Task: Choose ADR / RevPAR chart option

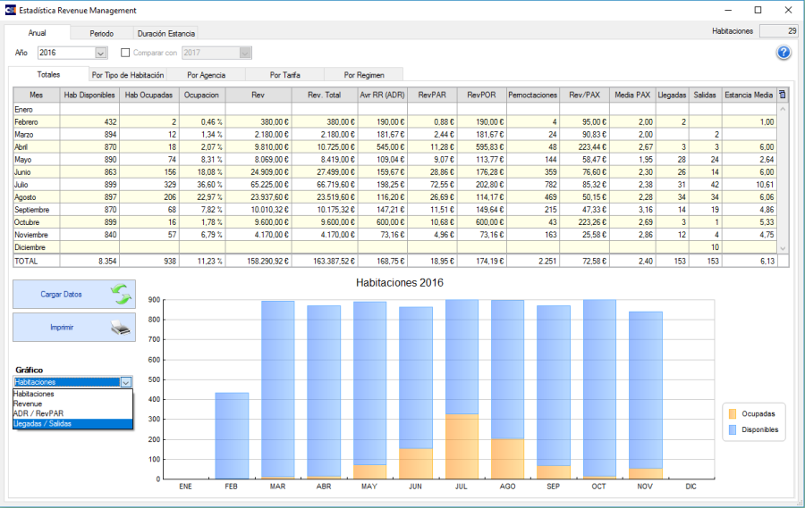Action: coord(72,413)
